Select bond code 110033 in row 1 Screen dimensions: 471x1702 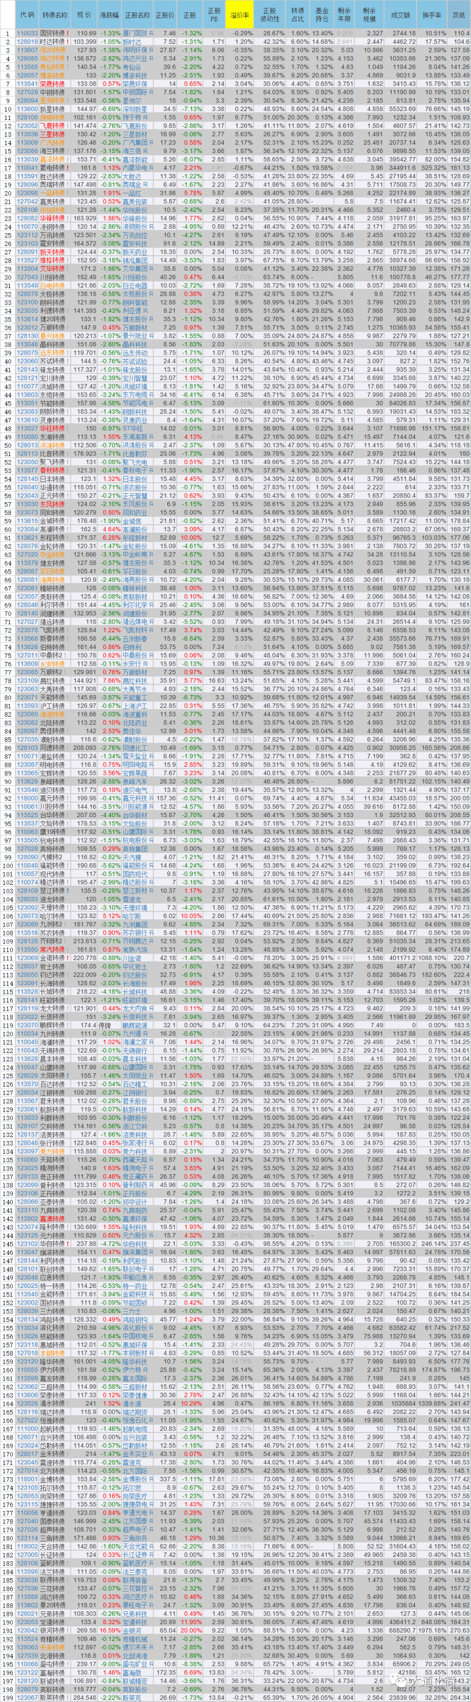pyautogui.click(x=27, y=33)
